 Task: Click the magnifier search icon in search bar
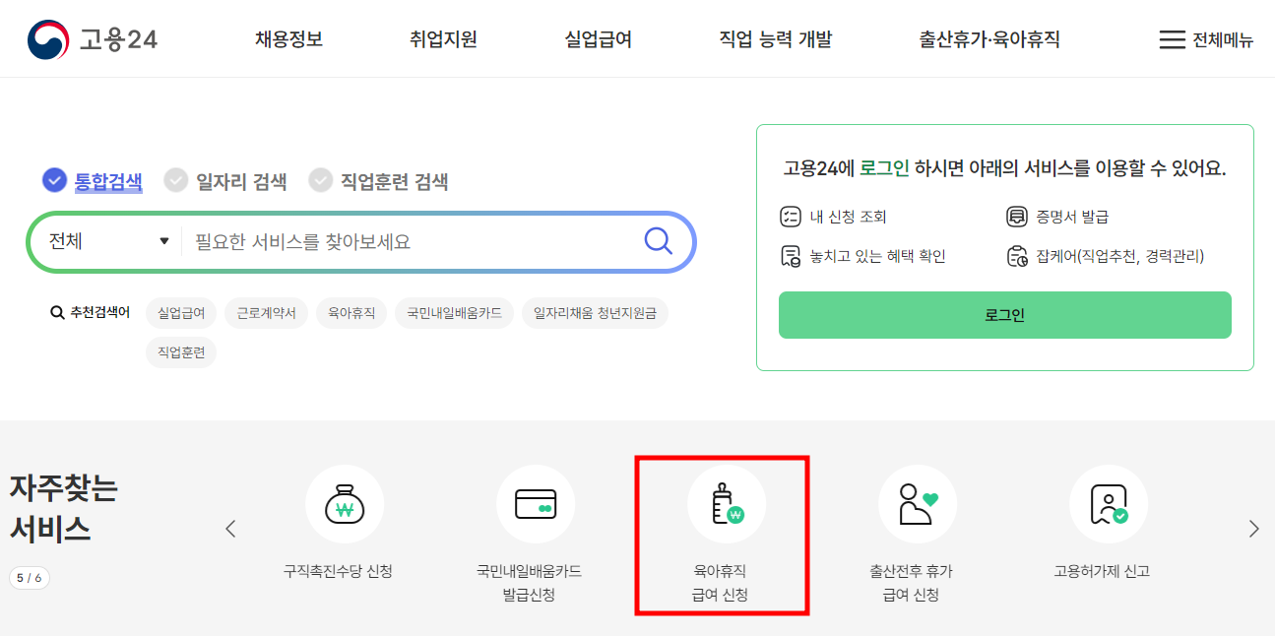click(658, 241)
